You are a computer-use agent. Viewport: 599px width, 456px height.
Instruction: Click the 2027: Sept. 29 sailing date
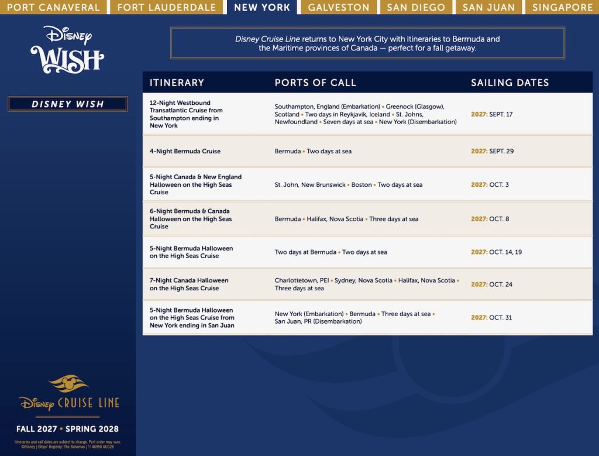point(492,151)
